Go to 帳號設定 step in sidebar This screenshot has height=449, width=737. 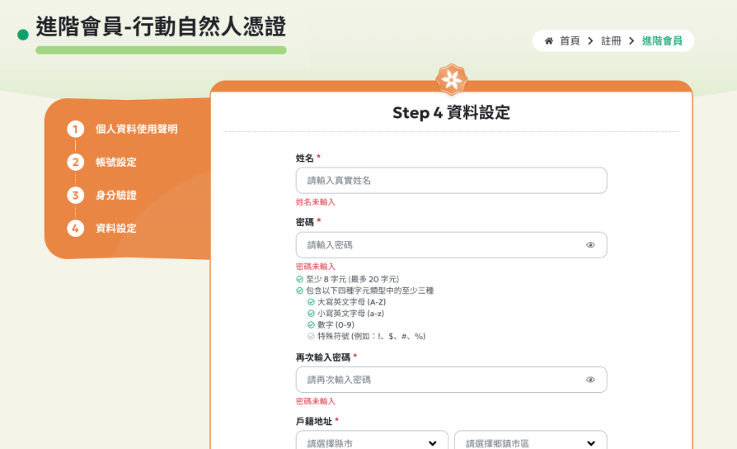coord(116,163)
